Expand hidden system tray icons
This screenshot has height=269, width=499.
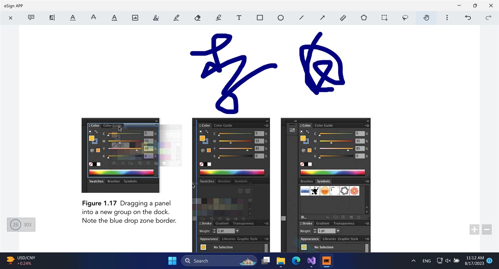pos(413,260)
